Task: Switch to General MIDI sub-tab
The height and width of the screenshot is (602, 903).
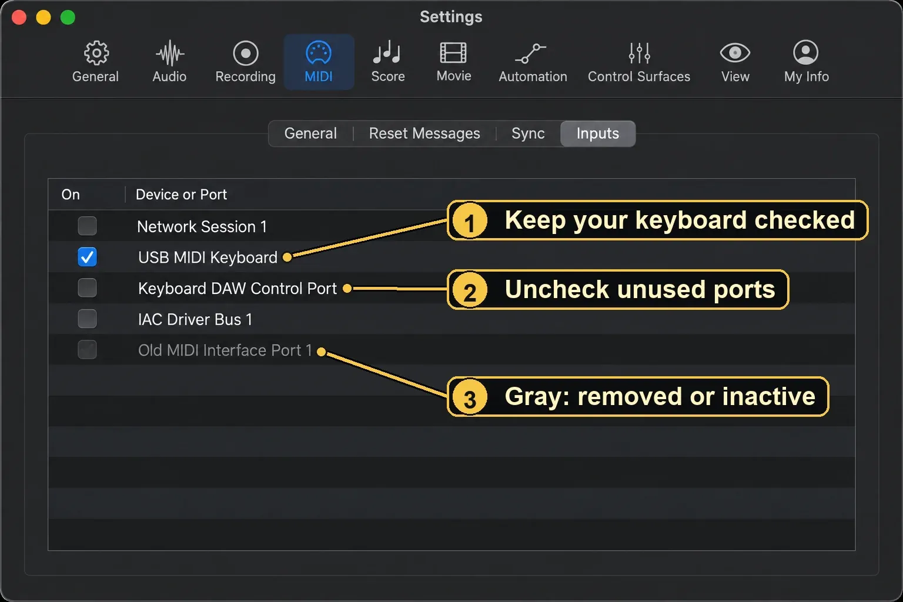Action: (310, 133)
